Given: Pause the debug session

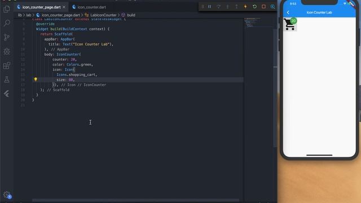Looking at the screenshot, I should point(209,7).
